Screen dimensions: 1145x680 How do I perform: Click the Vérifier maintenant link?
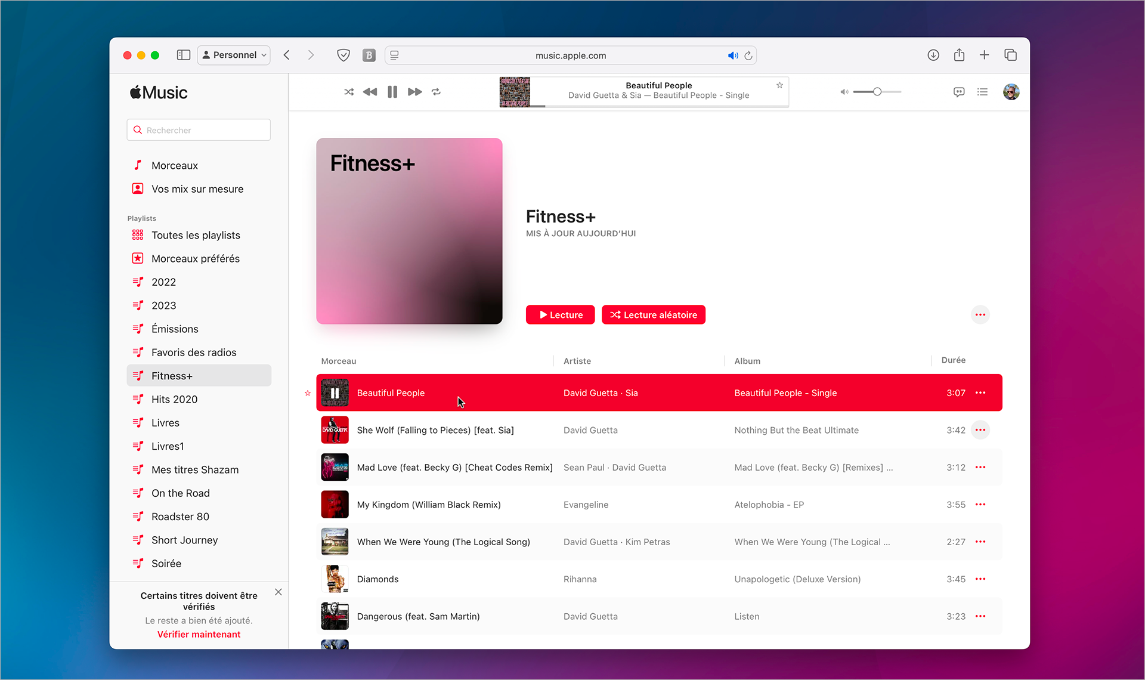[x=199, y=634]
